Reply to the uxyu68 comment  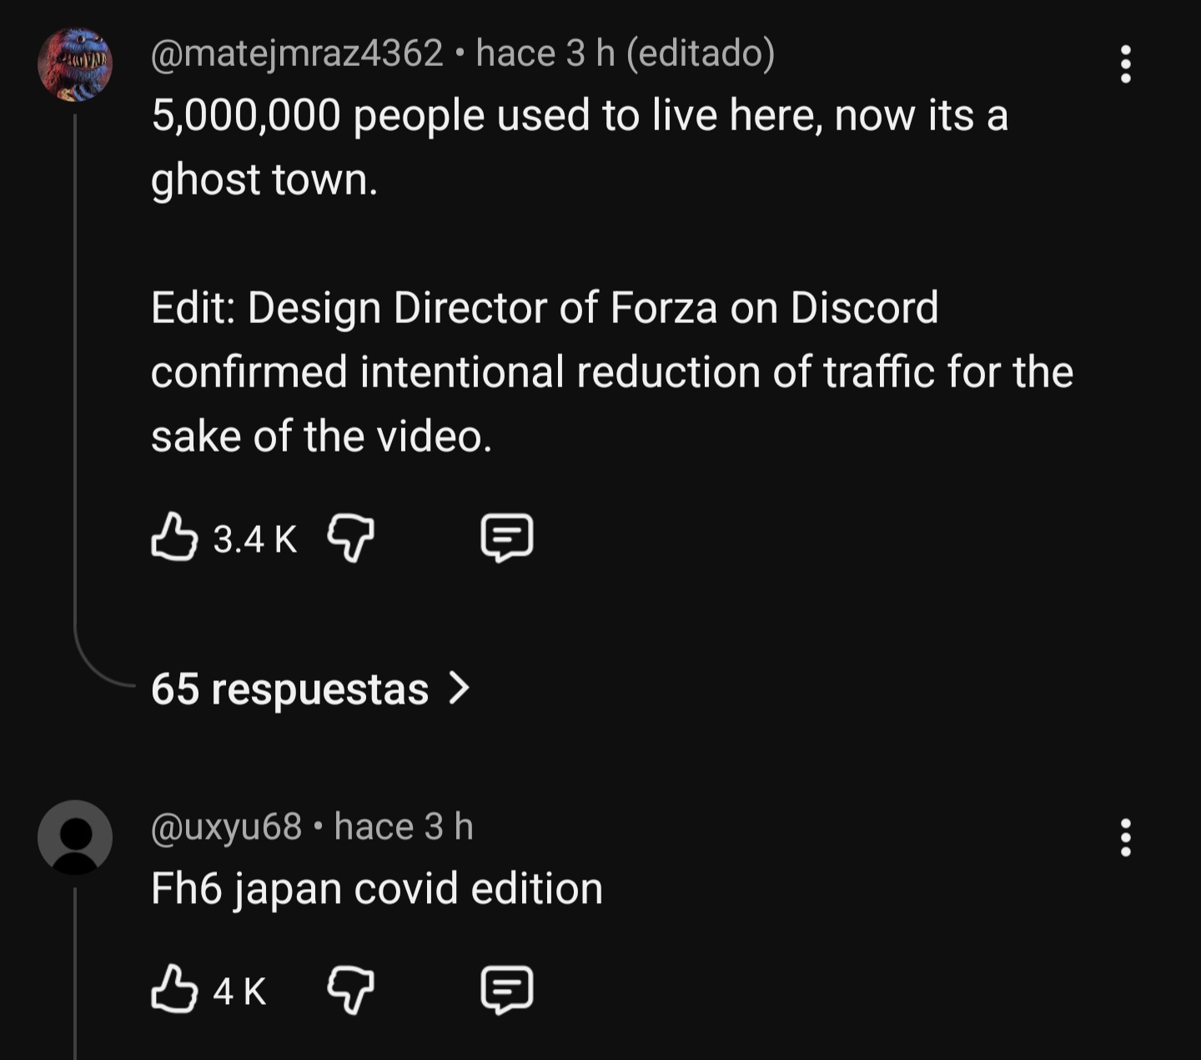[507, 990]
